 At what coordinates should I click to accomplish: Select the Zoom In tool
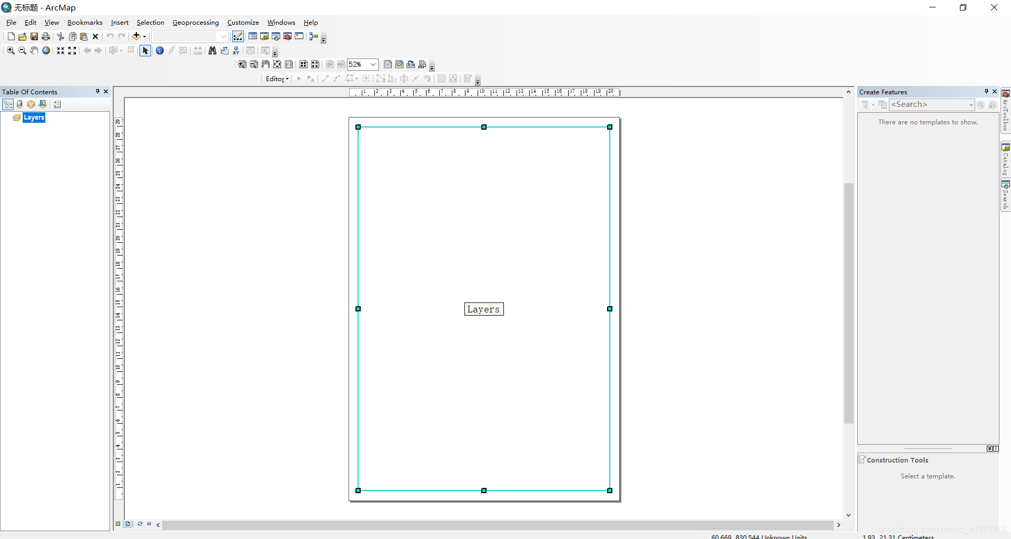click(11, 51)
